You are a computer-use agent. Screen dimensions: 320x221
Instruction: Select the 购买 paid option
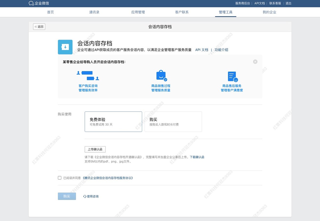click(173, 121)
